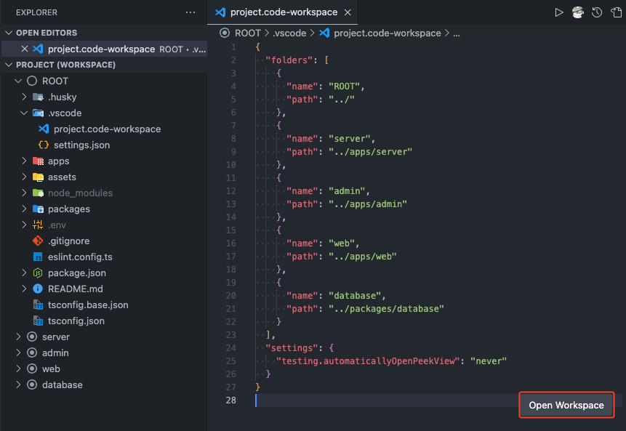
Task: Click the open changes icon at top right
Action: pos(616,12)
